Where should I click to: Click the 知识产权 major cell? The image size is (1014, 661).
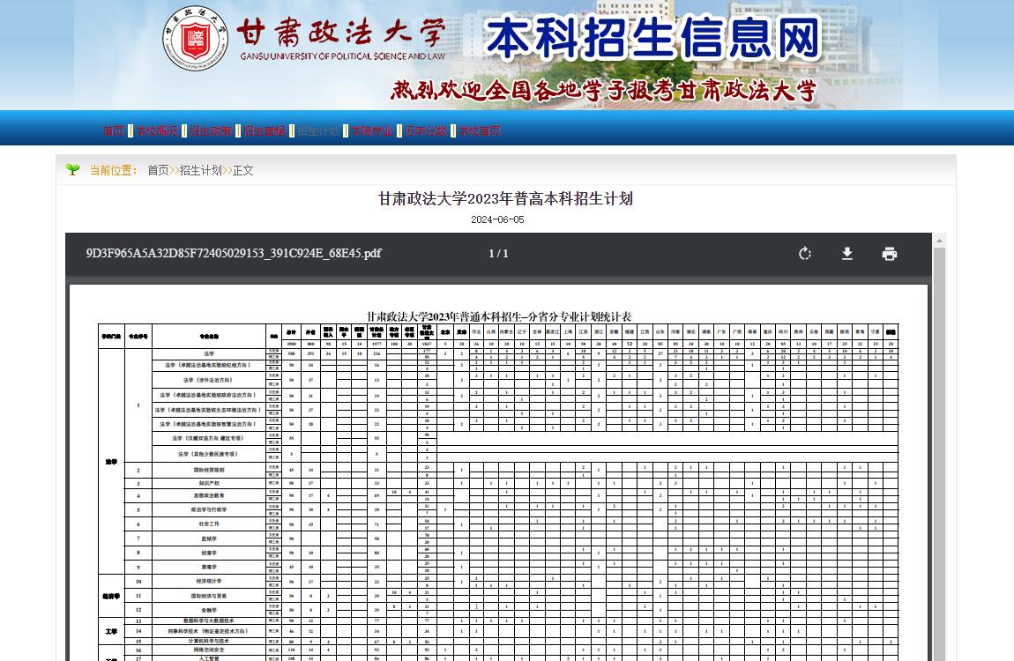[209, 483]
